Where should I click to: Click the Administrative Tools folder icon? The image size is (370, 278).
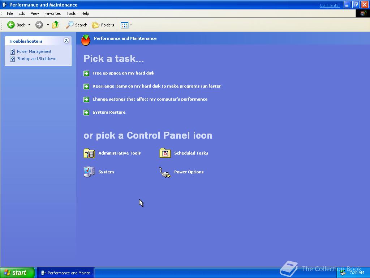click(89, 153)
